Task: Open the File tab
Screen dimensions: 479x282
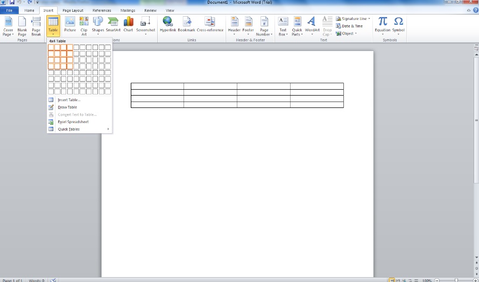Action: [x=9, y=10]
